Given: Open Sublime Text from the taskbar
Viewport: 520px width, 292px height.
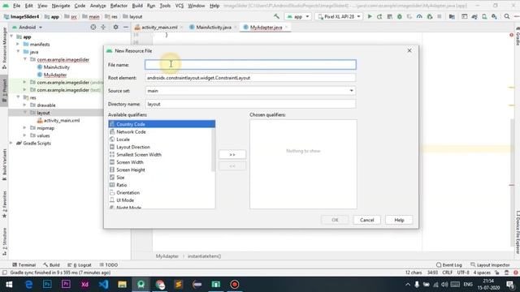Looking at the screenshot, I should [x=179, y=285].
